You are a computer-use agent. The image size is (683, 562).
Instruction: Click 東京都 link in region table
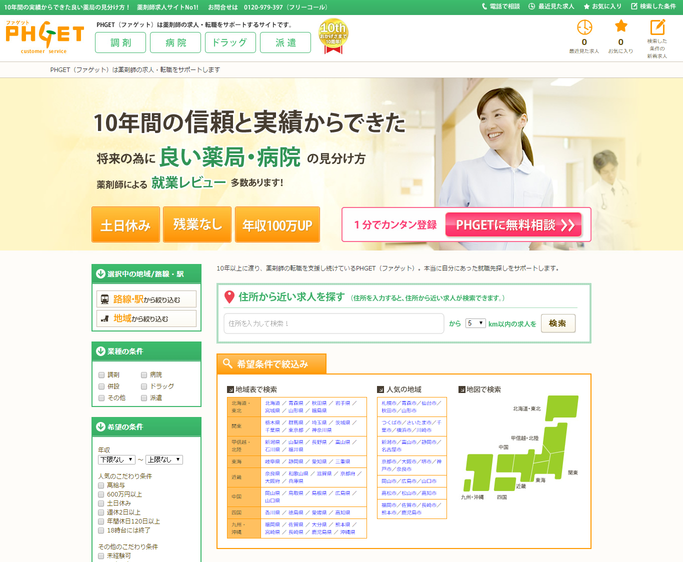pyautogui.click(x=295, y=430)
